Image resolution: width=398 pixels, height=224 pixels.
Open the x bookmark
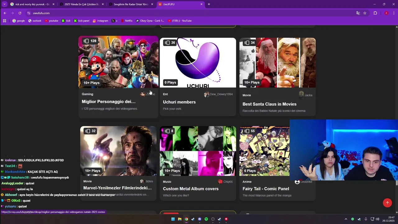point(114,21)
